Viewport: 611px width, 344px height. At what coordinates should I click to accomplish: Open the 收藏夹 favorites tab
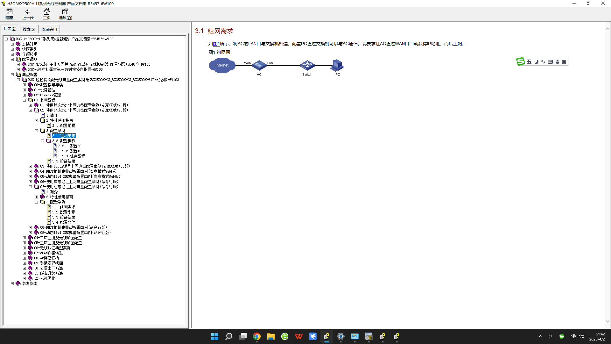[x=49, y=29]
